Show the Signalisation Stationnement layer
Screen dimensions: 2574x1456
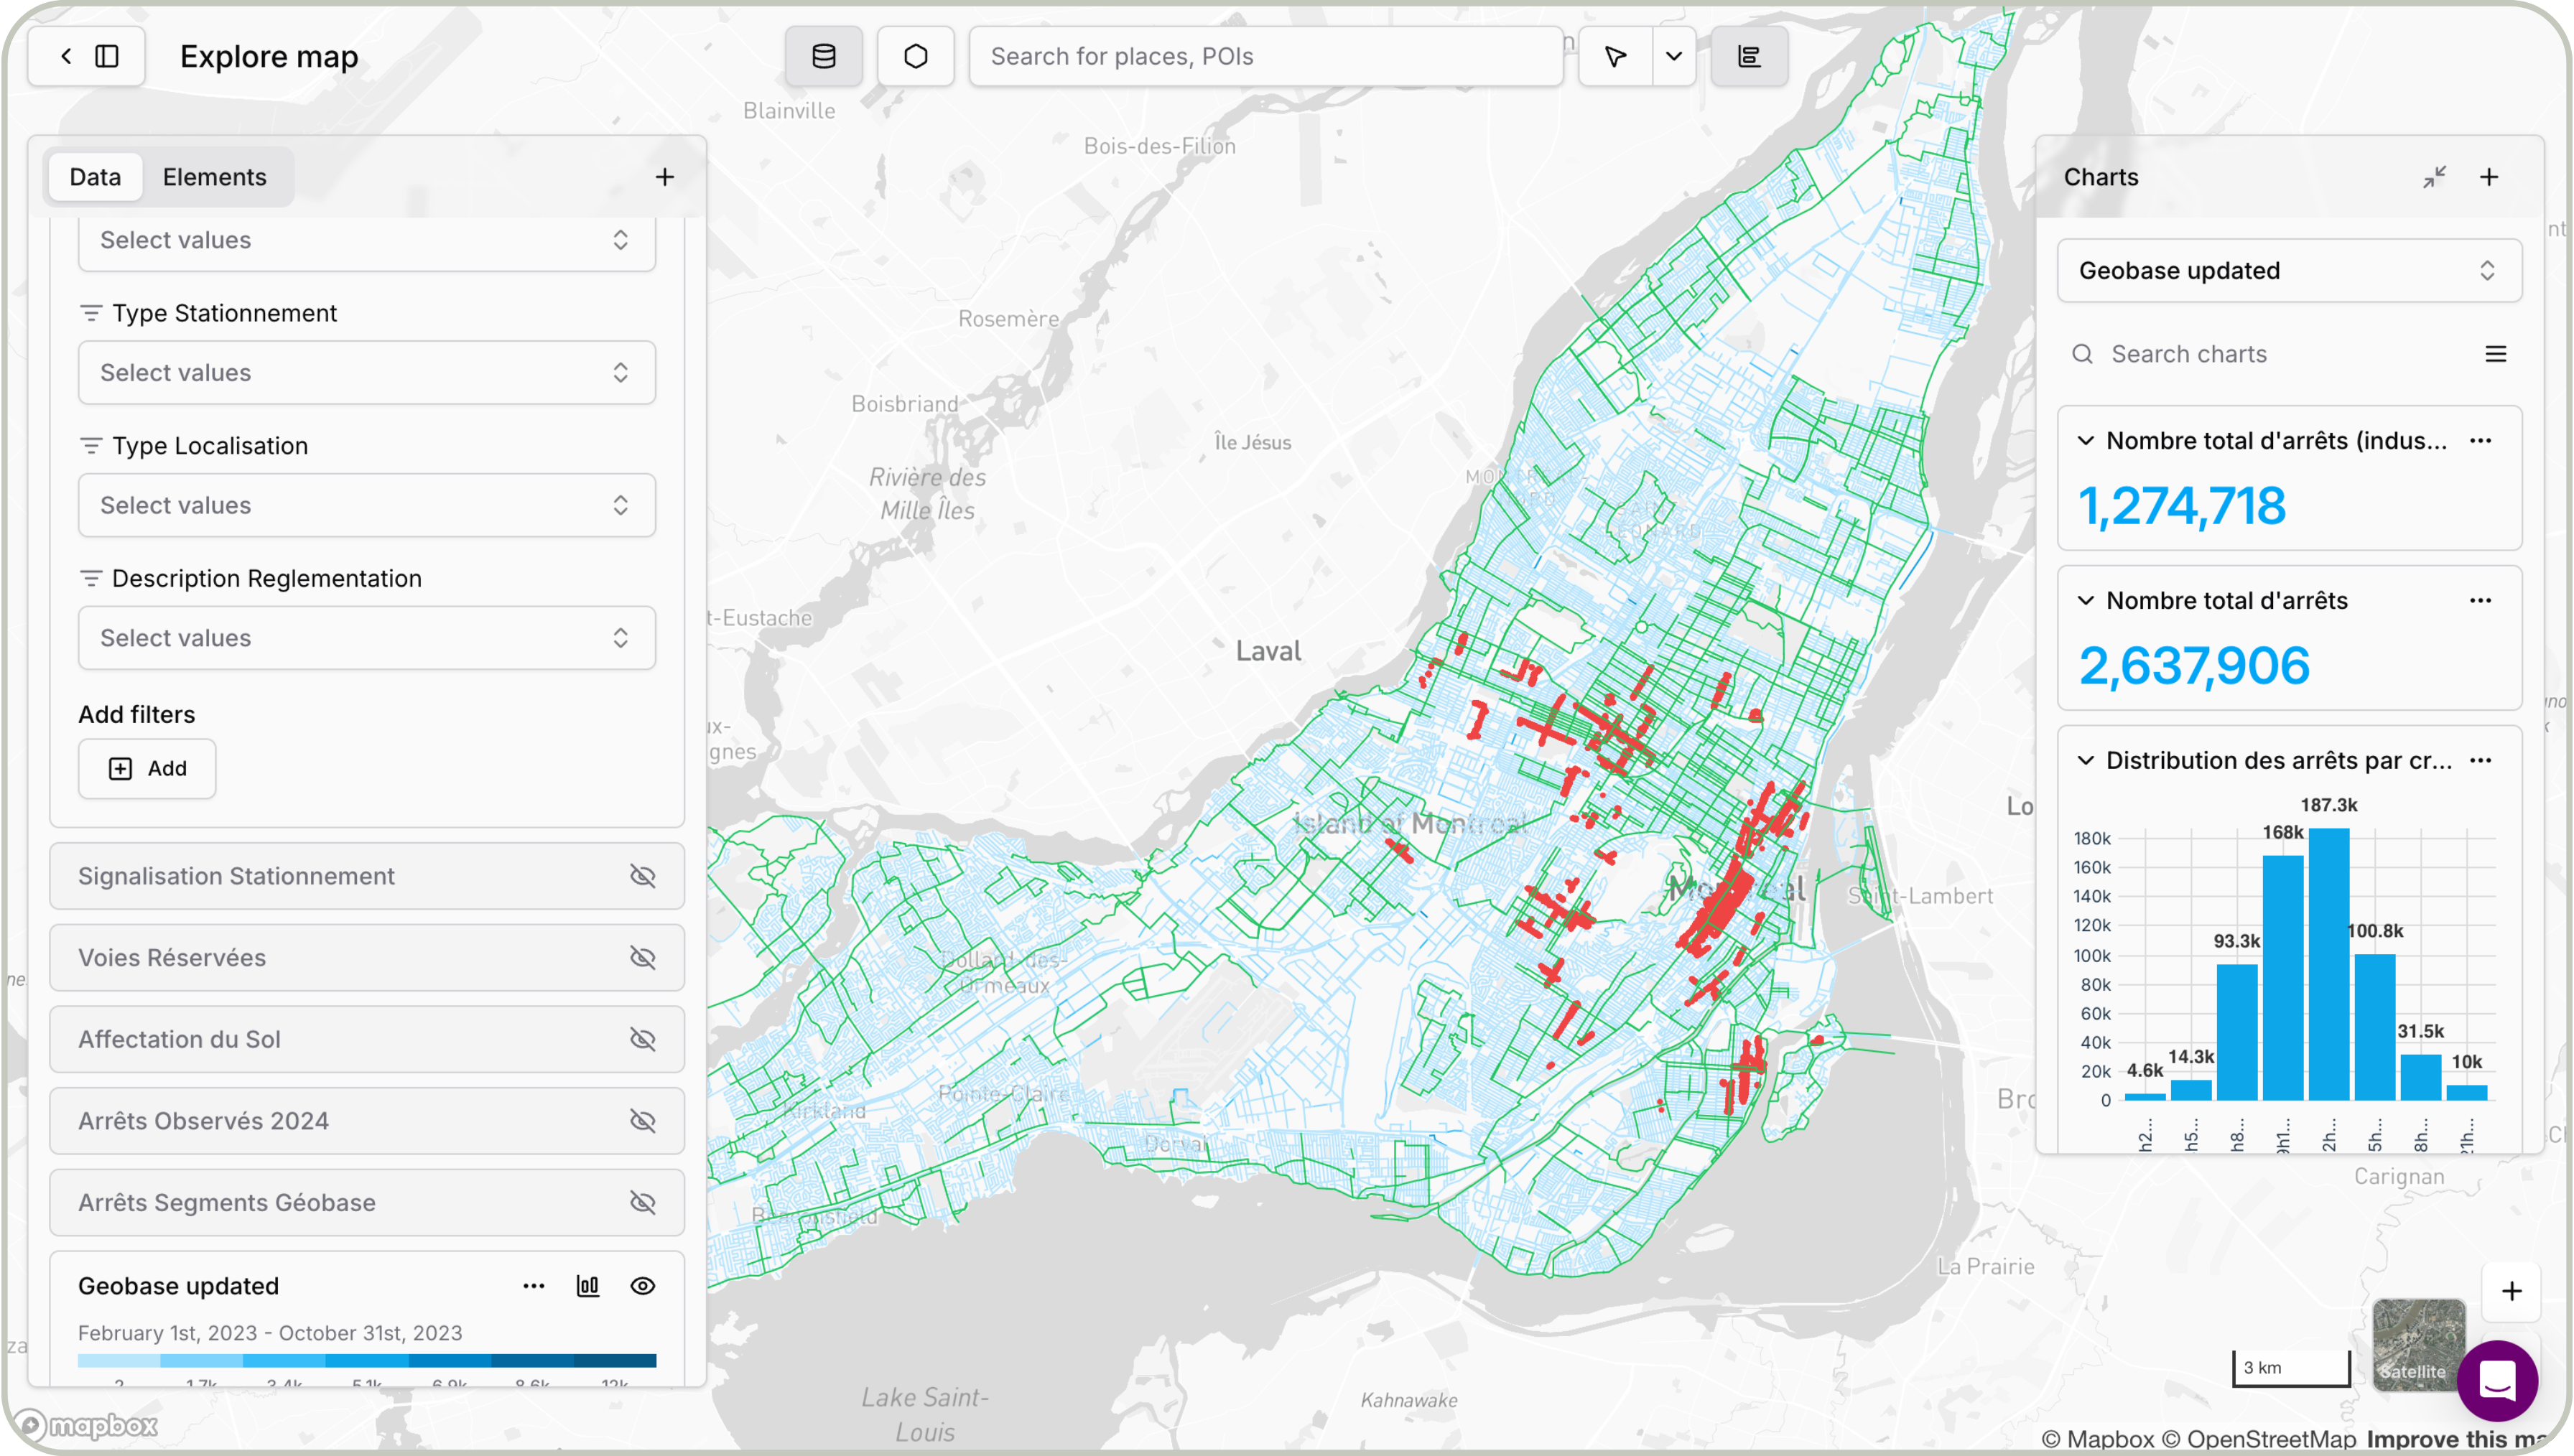pos(642,876)
